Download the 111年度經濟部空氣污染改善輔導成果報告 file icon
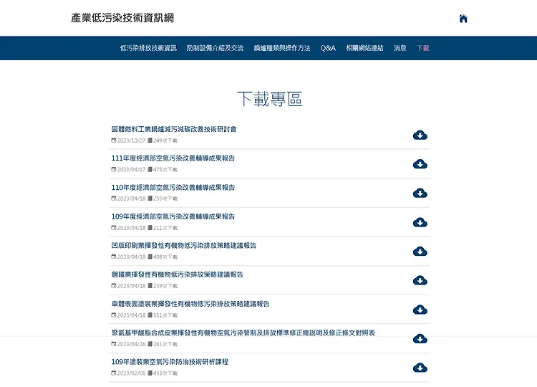Viewport: 537px width, 387px height. [x=420, y=164]
